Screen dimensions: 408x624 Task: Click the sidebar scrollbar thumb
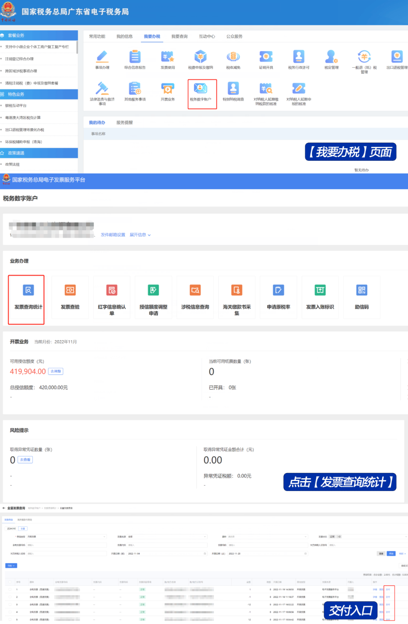tap(77, 47)
